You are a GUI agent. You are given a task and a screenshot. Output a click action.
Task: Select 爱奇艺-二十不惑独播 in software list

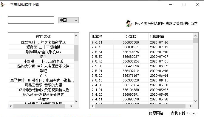[41, 47]
